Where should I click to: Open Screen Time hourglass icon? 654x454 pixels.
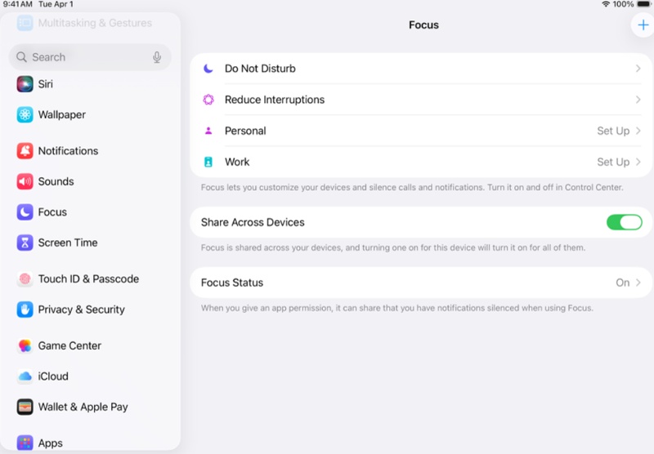[x=25, y=243]
